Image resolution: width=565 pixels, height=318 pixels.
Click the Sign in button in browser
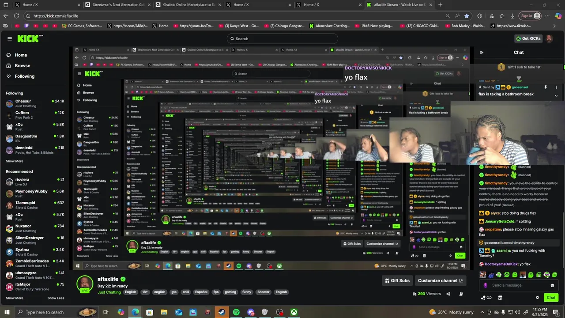530,16
